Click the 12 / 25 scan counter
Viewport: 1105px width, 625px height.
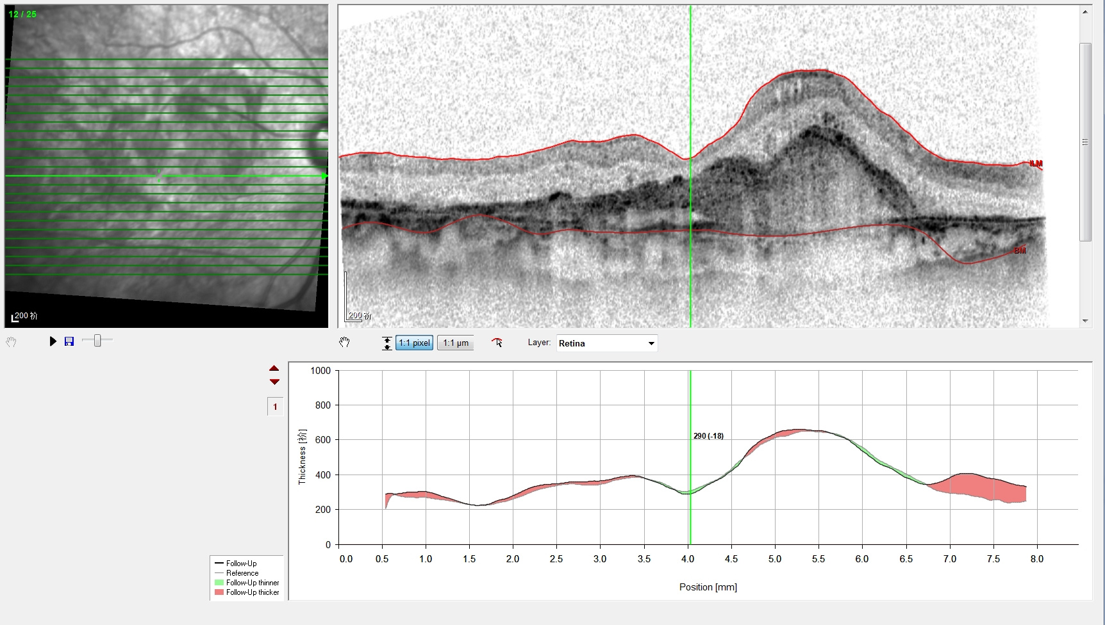point(22,14)
